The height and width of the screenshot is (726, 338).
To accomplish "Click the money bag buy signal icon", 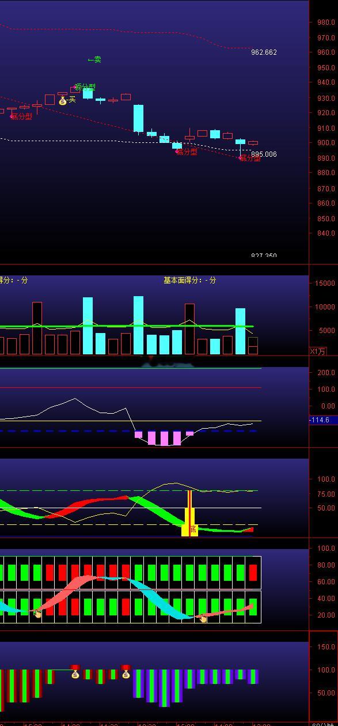I will tap(63, 100).
